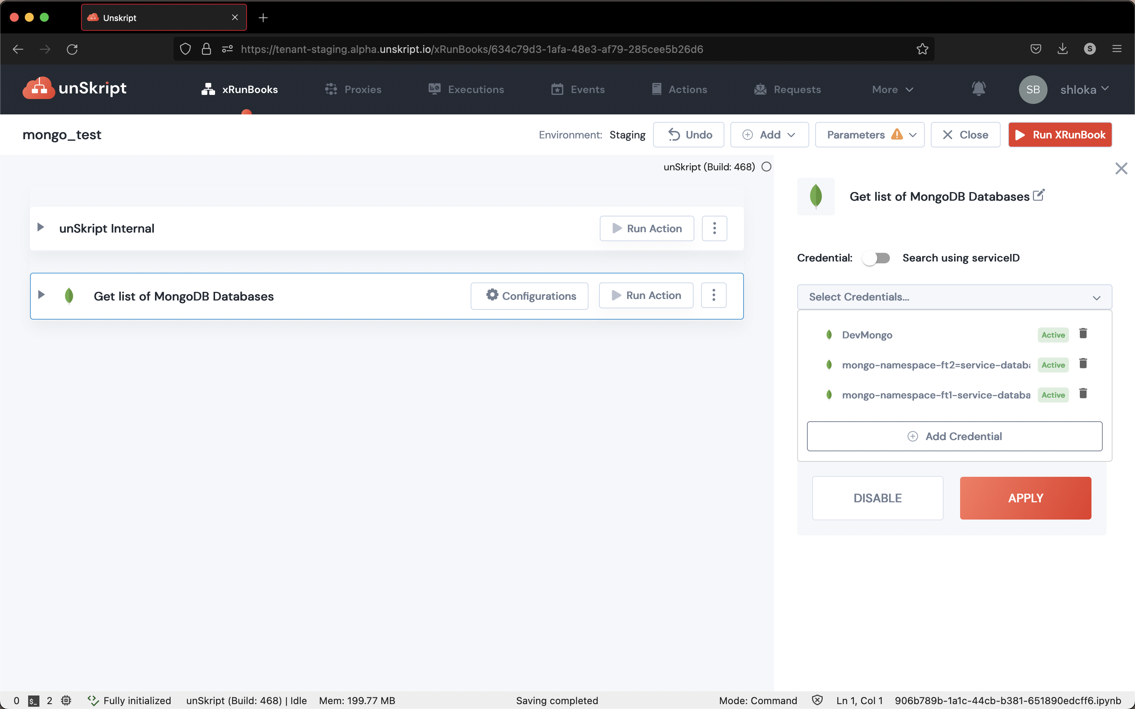Go to Requests tab
This screenshot has width=1135, height=709.
tap(787, 89)
